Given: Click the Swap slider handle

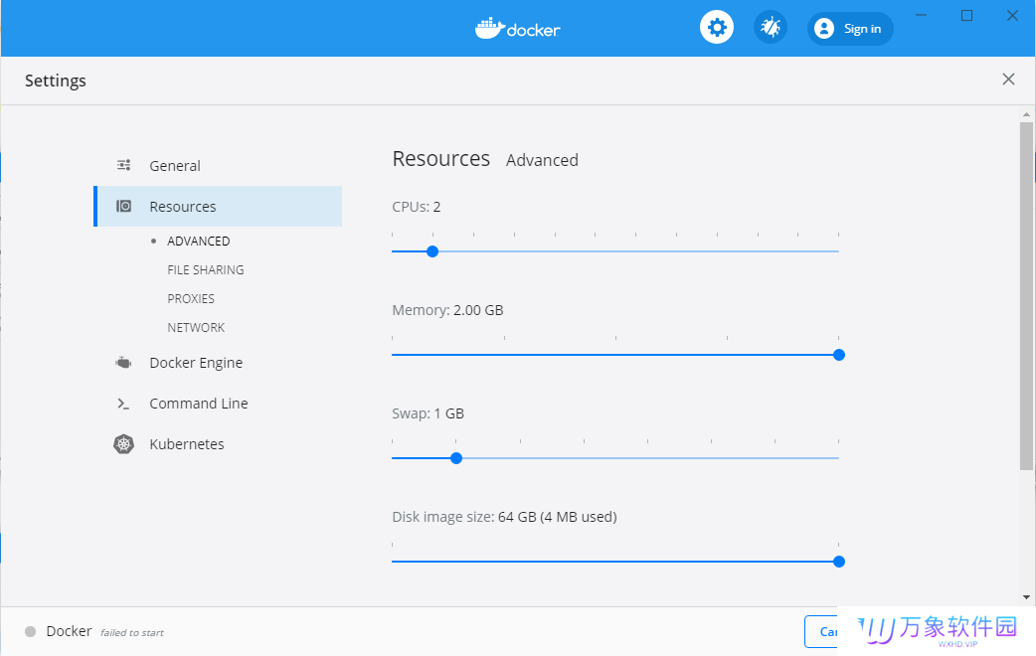Looking at the screenshot, I should click(x=456, y=458).
